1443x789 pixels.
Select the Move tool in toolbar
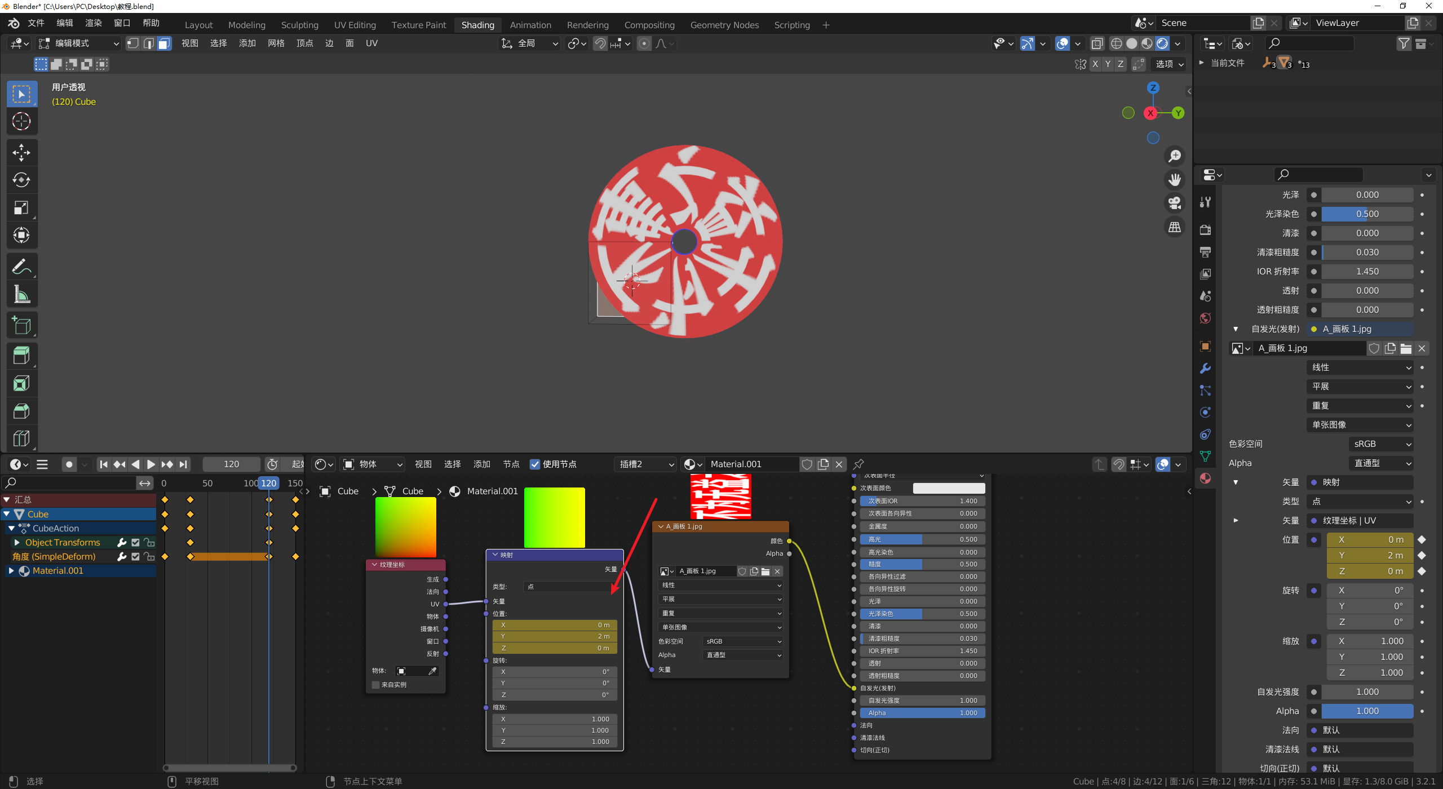click(21, 152)
